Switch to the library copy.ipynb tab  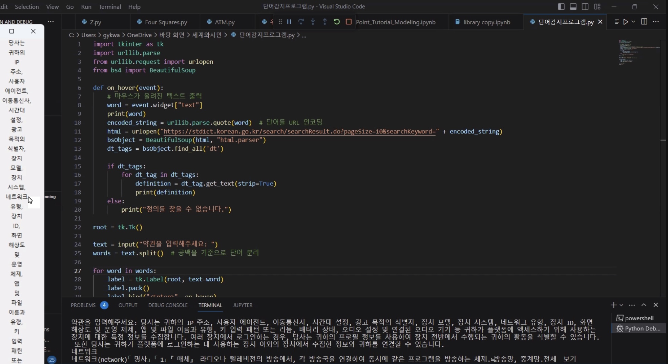486,22
